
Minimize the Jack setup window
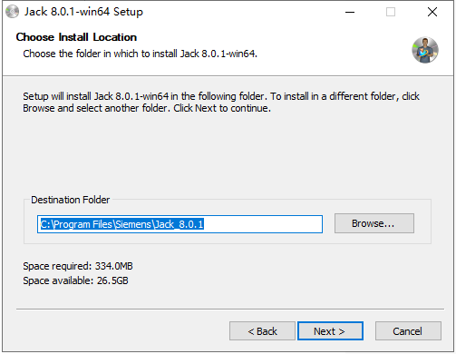click(350, 12)
